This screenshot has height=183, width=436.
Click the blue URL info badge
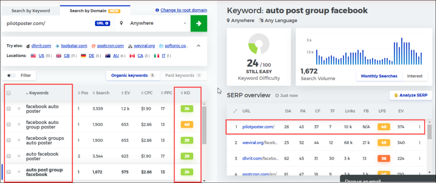pyautogui.click(x=103, y=23)
